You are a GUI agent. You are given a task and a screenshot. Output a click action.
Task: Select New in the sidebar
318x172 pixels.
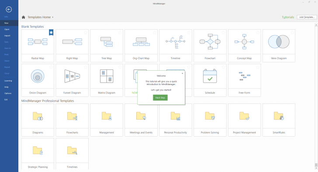[9, 23]
